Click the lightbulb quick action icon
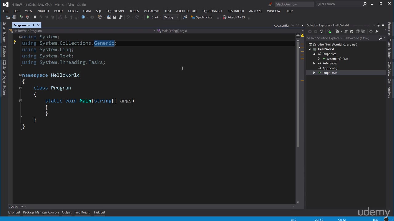 pyautogui.click(x=14, y=42)
